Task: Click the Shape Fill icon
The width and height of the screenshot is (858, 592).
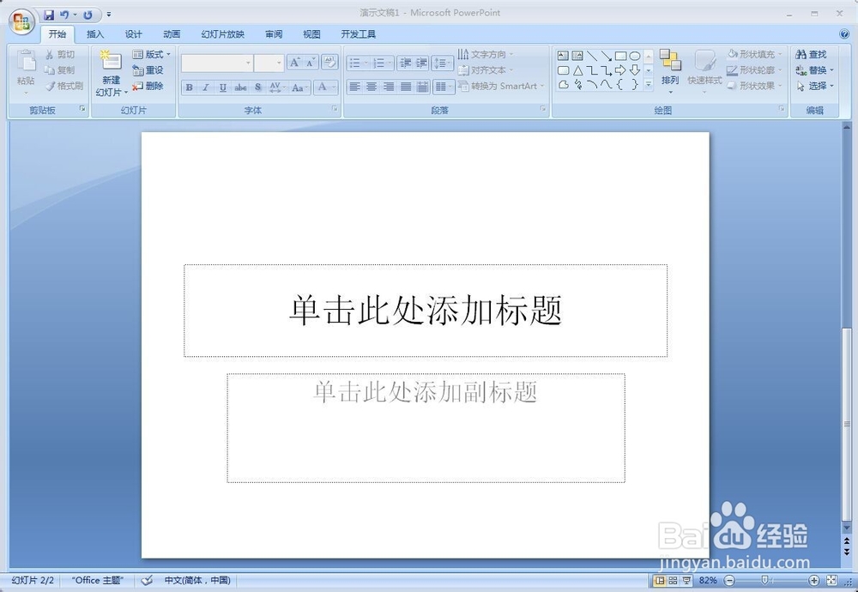Action: point(755,53)
